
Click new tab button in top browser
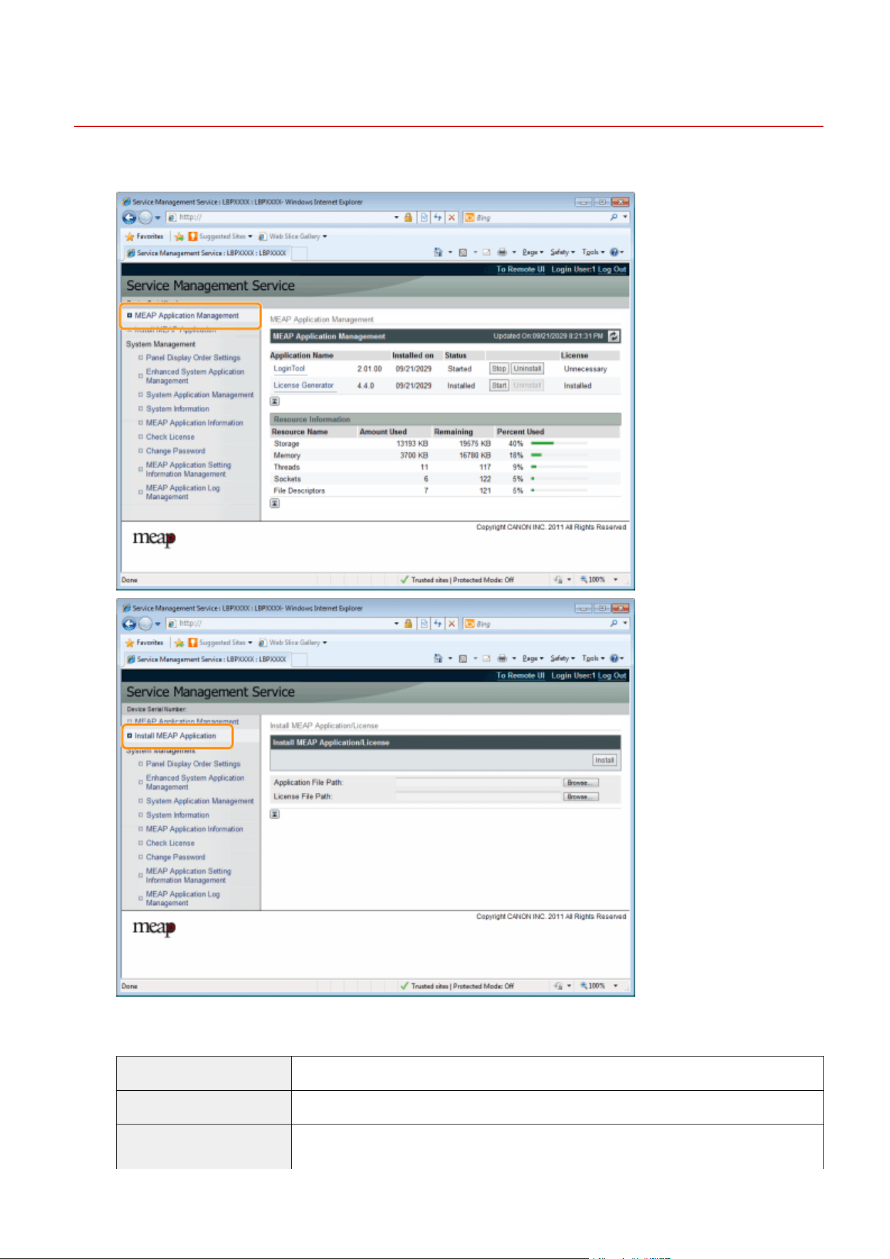(x=300, y=254)
